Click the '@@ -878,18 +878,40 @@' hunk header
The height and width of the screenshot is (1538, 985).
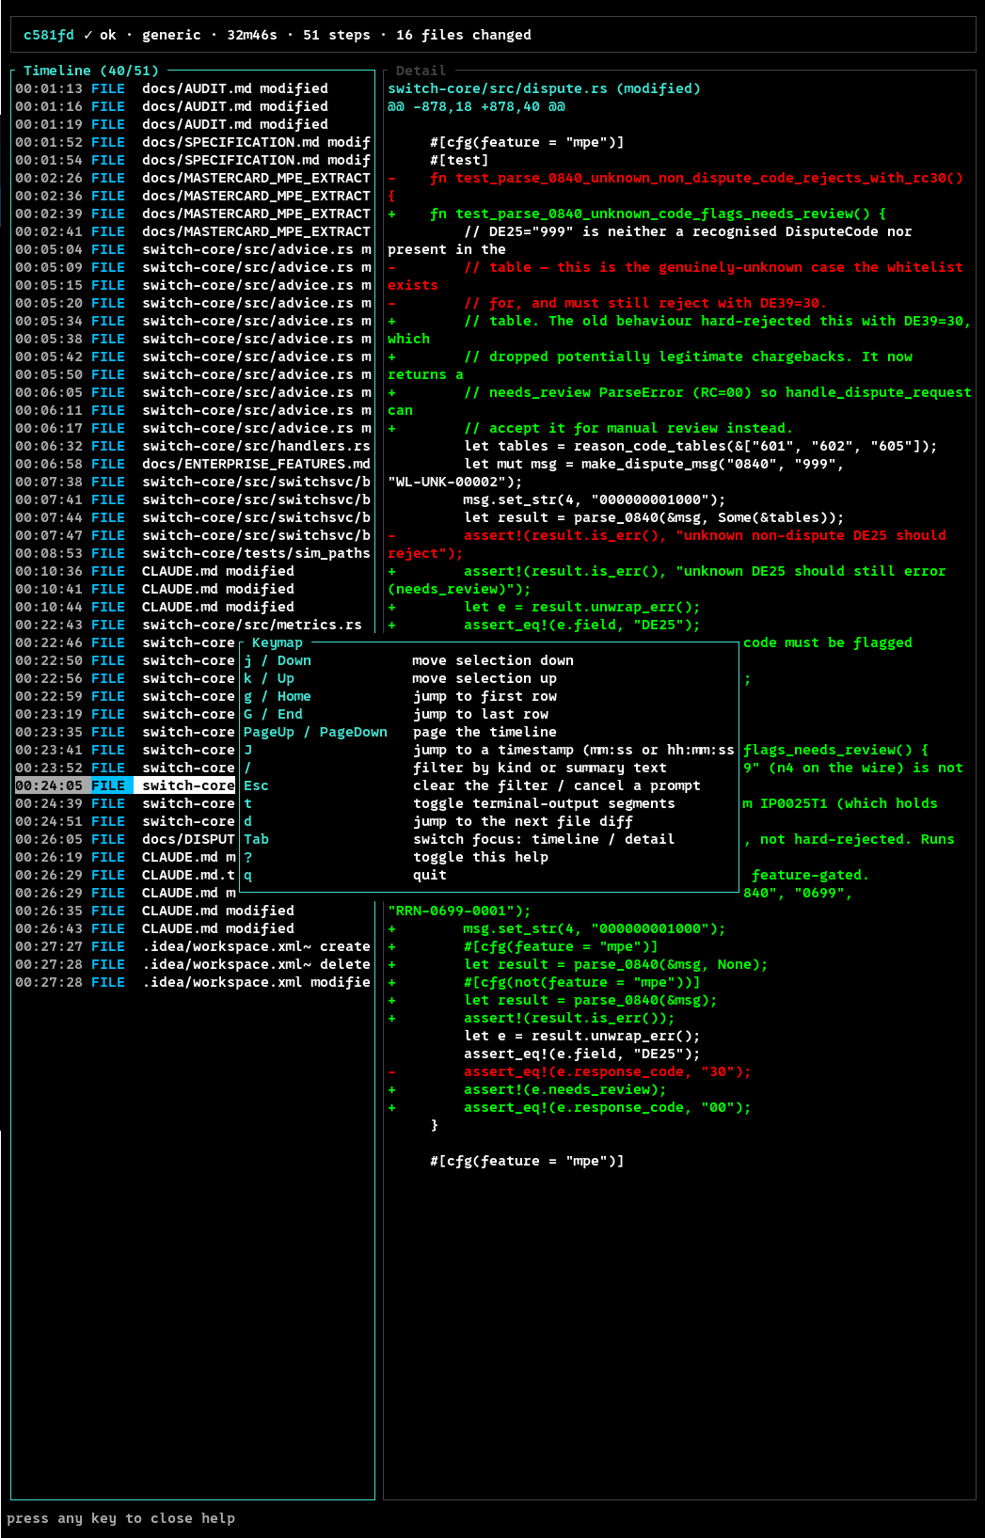pos(477,106)
